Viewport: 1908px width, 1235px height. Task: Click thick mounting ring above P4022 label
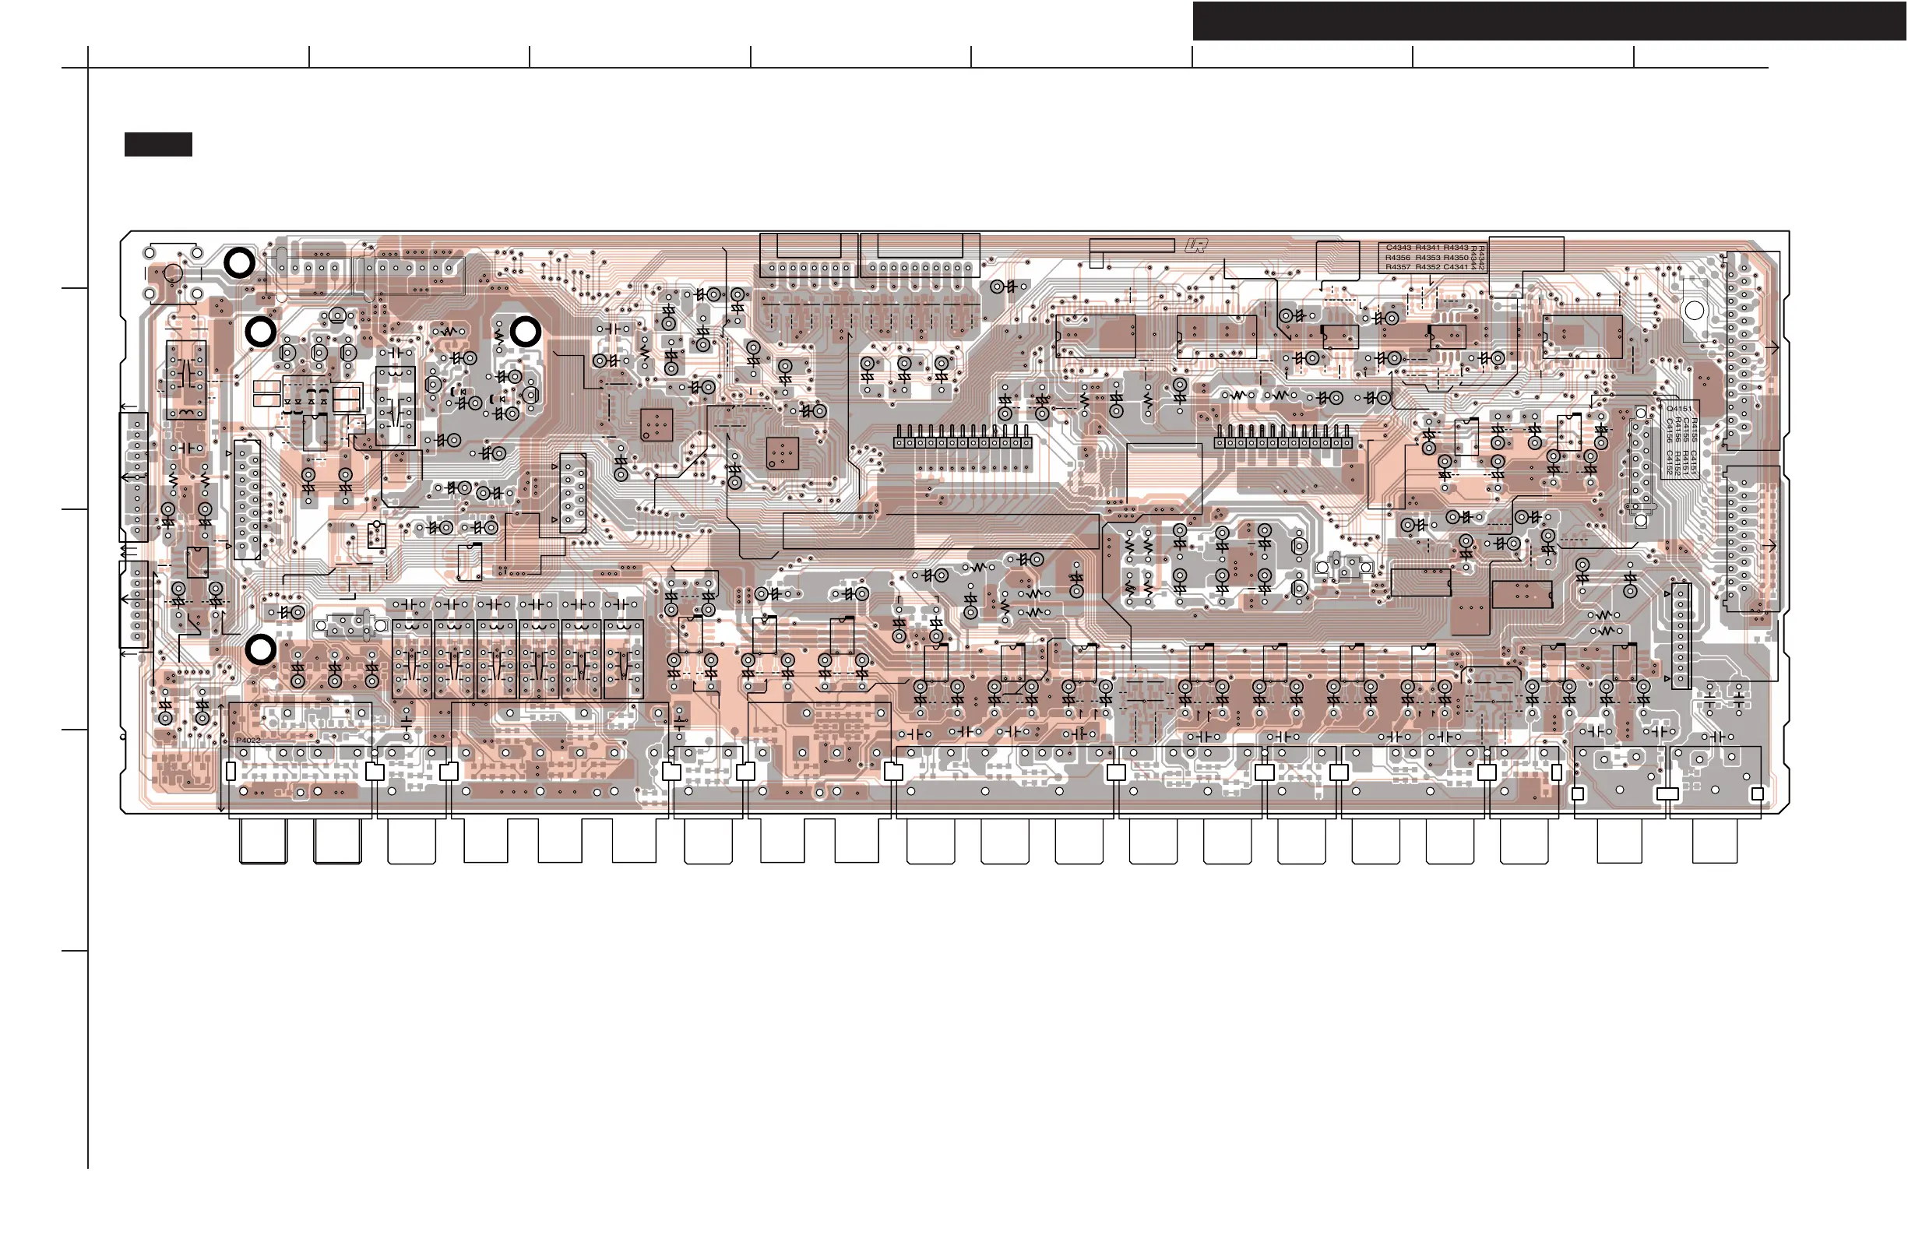[x=261, y=649]
